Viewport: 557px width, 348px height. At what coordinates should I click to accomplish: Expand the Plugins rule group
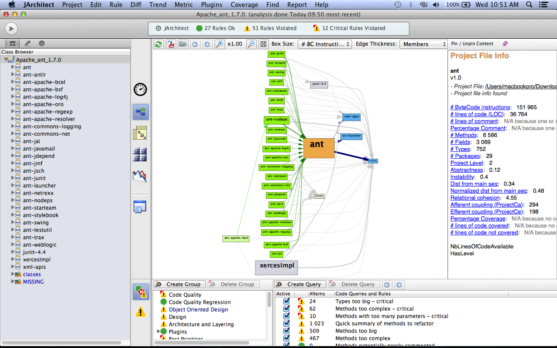coord(158,331)
